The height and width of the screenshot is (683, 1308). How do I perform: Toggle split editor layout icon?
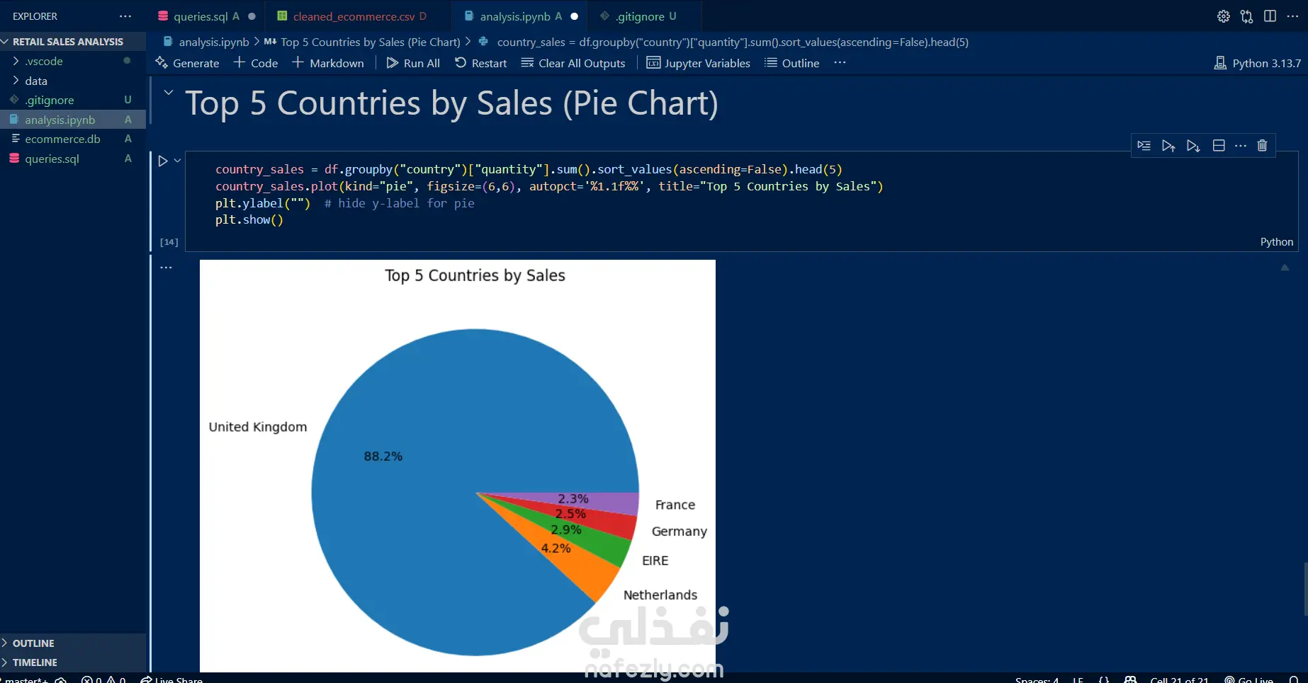point(1270,16)
